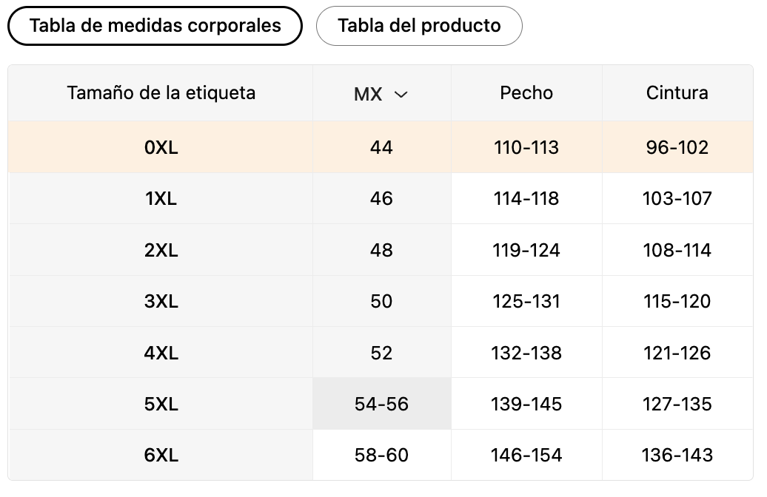
Task: Click the chevron next to MX
Action: click(x=401, y=94)
